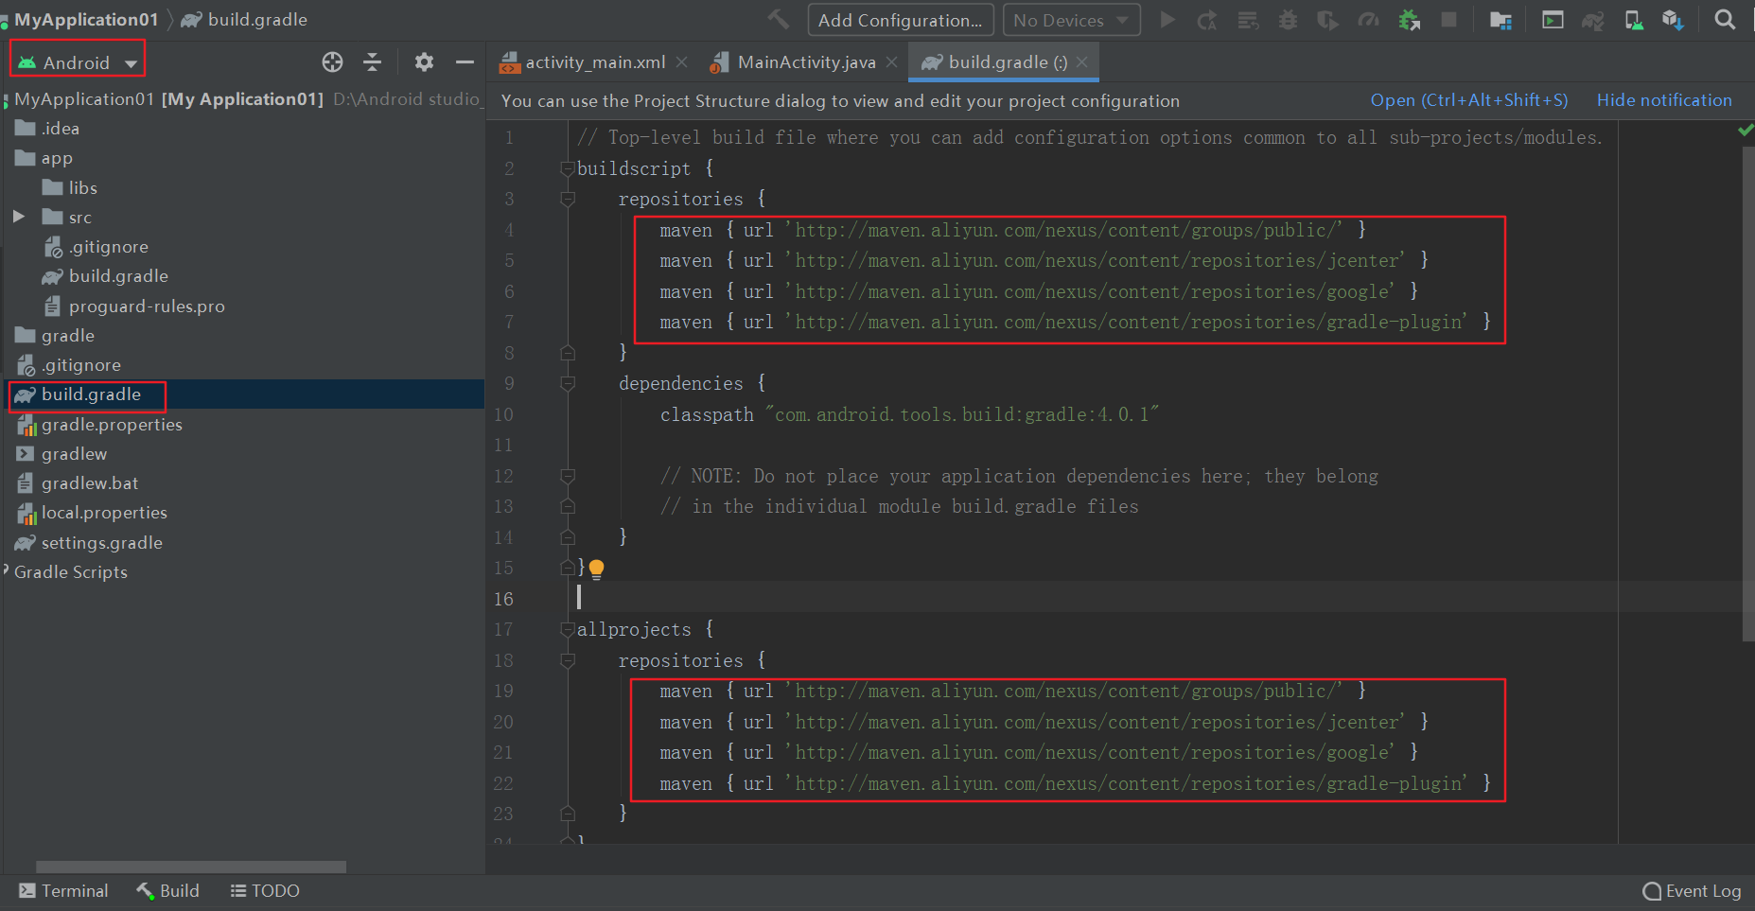Click the project panel settings gear icon

click(x=424, y=62)
